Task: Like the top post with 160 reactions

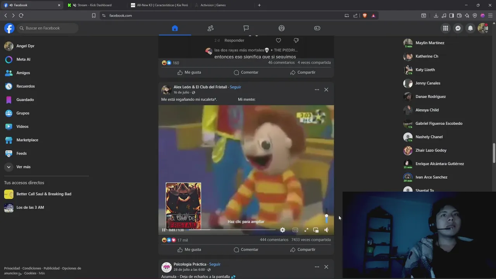Action: click(x=189, y=72)
